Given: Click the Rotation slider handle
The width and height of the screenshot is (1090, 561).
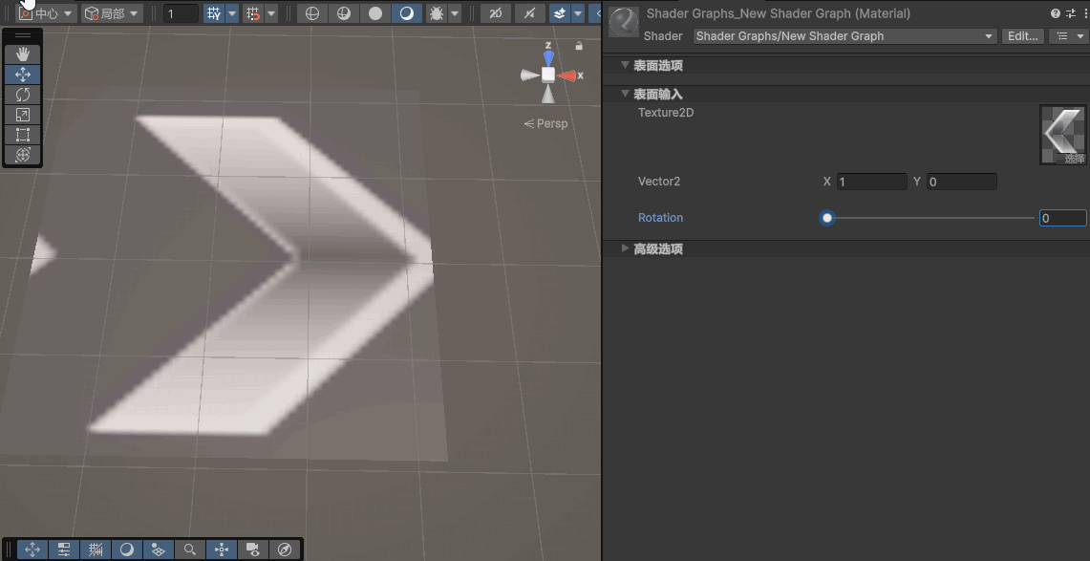Looking at the screenshot, I should click(827, 218).
